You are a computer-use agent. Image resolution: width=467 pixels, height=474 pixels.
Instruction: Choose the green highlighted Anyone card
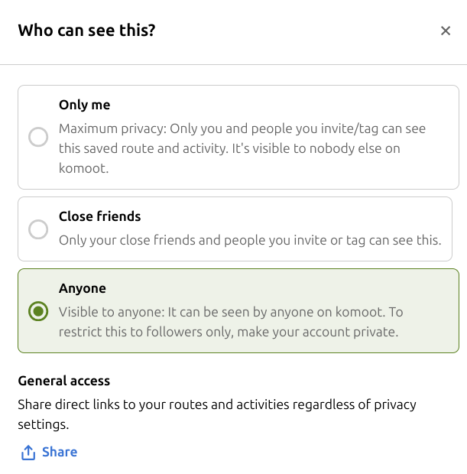pyautogui.click(x=238, y=310)
